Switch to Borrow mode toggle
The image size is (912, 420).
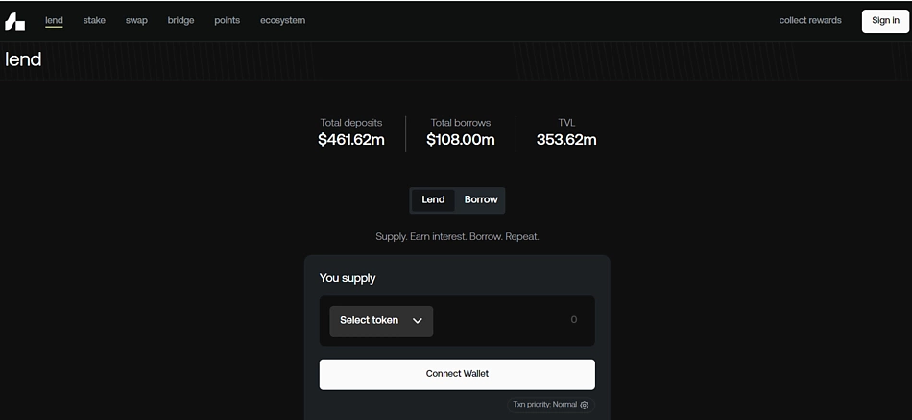point(481,199)
